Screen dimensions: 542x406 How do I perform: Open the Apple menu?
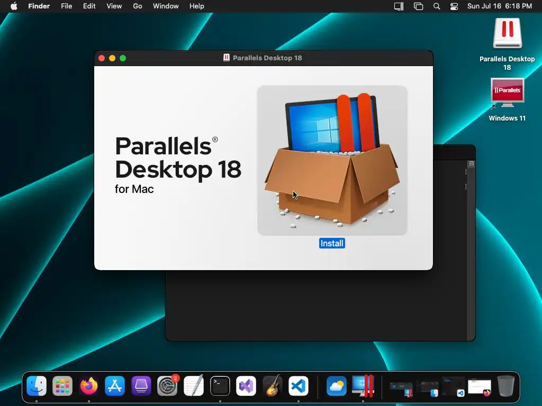(x=14, y=6)
